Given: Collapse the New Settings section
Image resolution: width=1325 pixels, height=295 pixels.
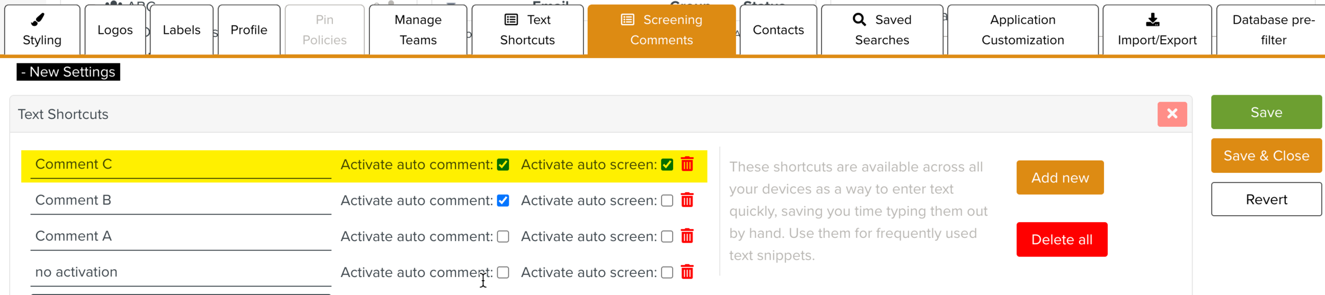Looking at the screenshot, I should point(68,72).
